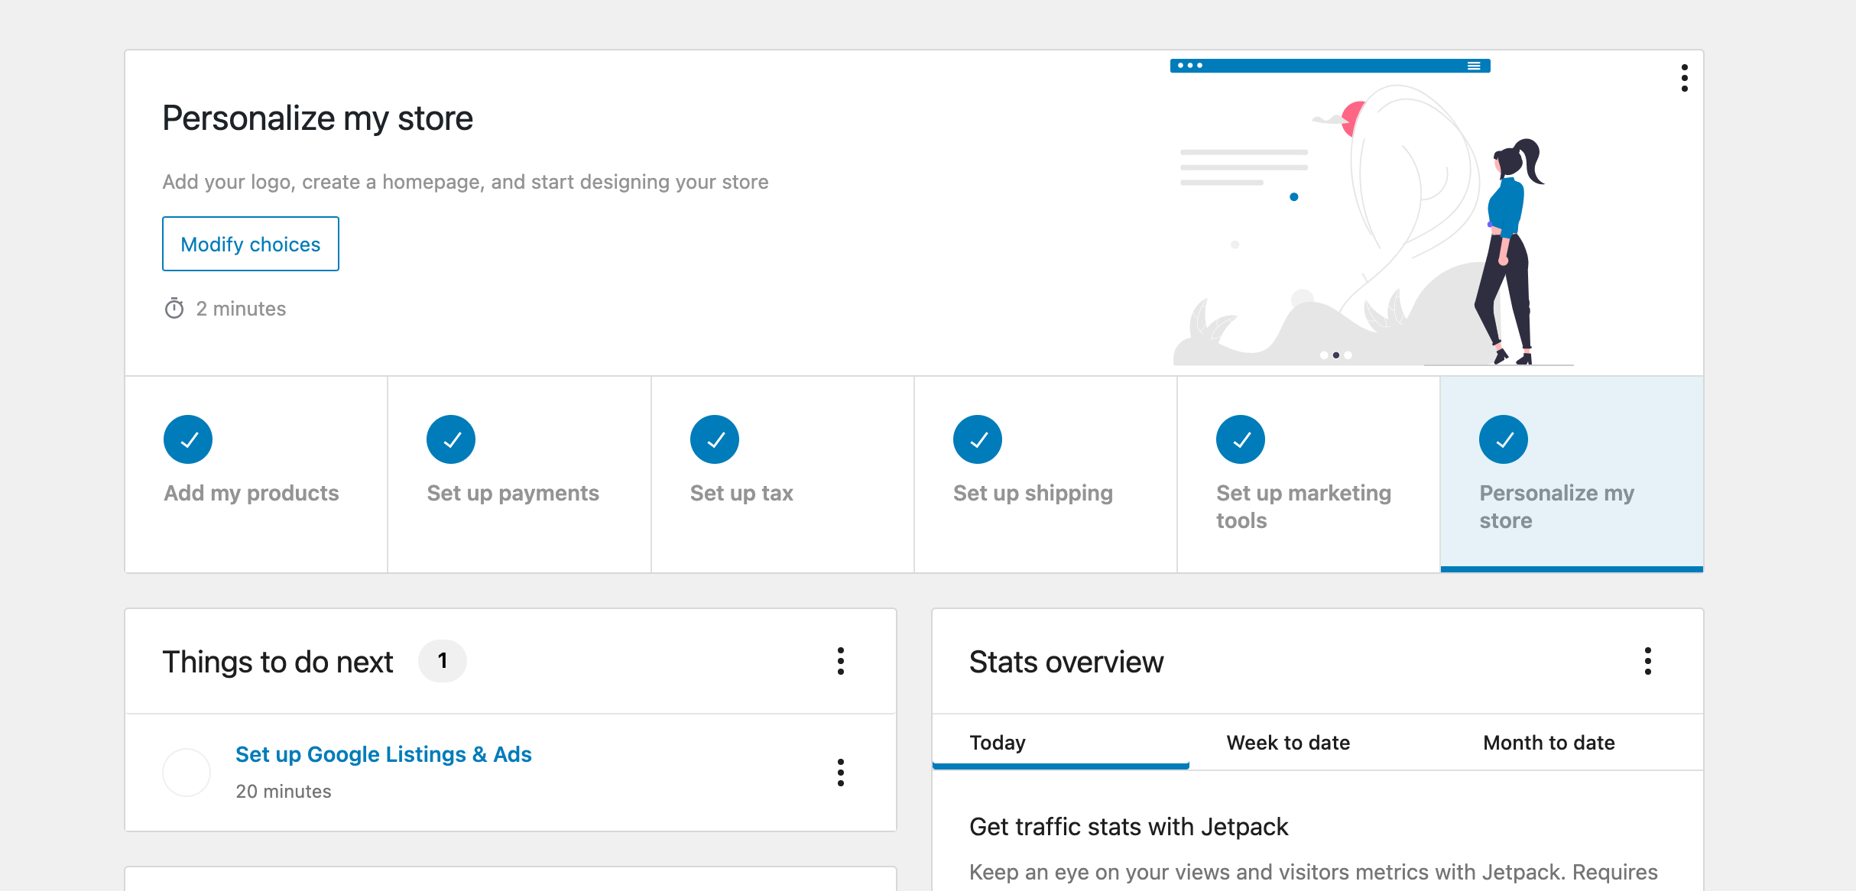Open the Things to do next options menu

pyautogui.click(x=841, y=662)
